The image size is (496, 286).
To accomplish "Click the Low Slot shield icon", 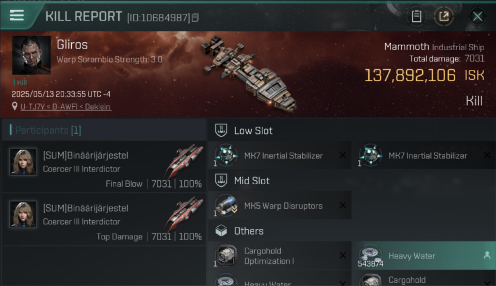I will pos(221,130).
